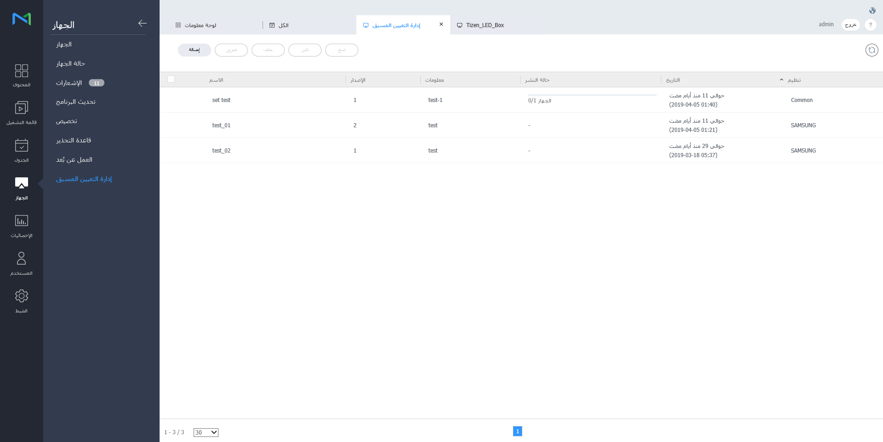Click the publish progress bar for set test
This screenshot has height=442, width=883.
pos(592,95)
